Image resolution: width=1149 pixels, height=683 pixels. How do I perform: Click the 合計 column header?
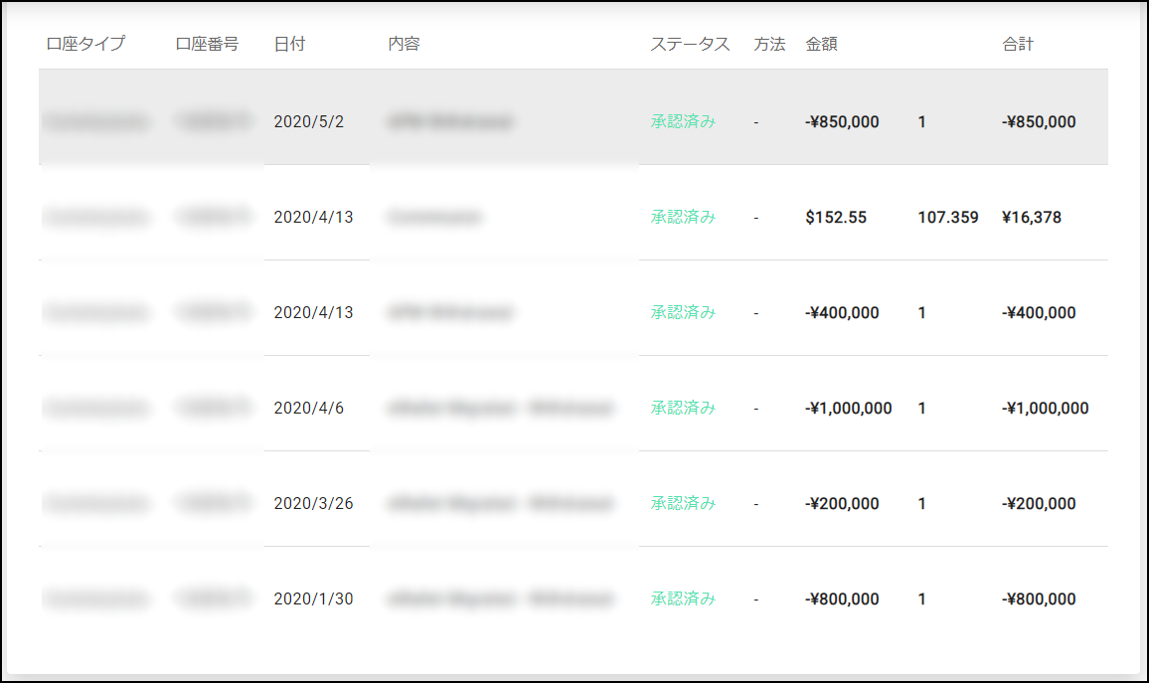pyautogui.click(x=1018, y=45)
